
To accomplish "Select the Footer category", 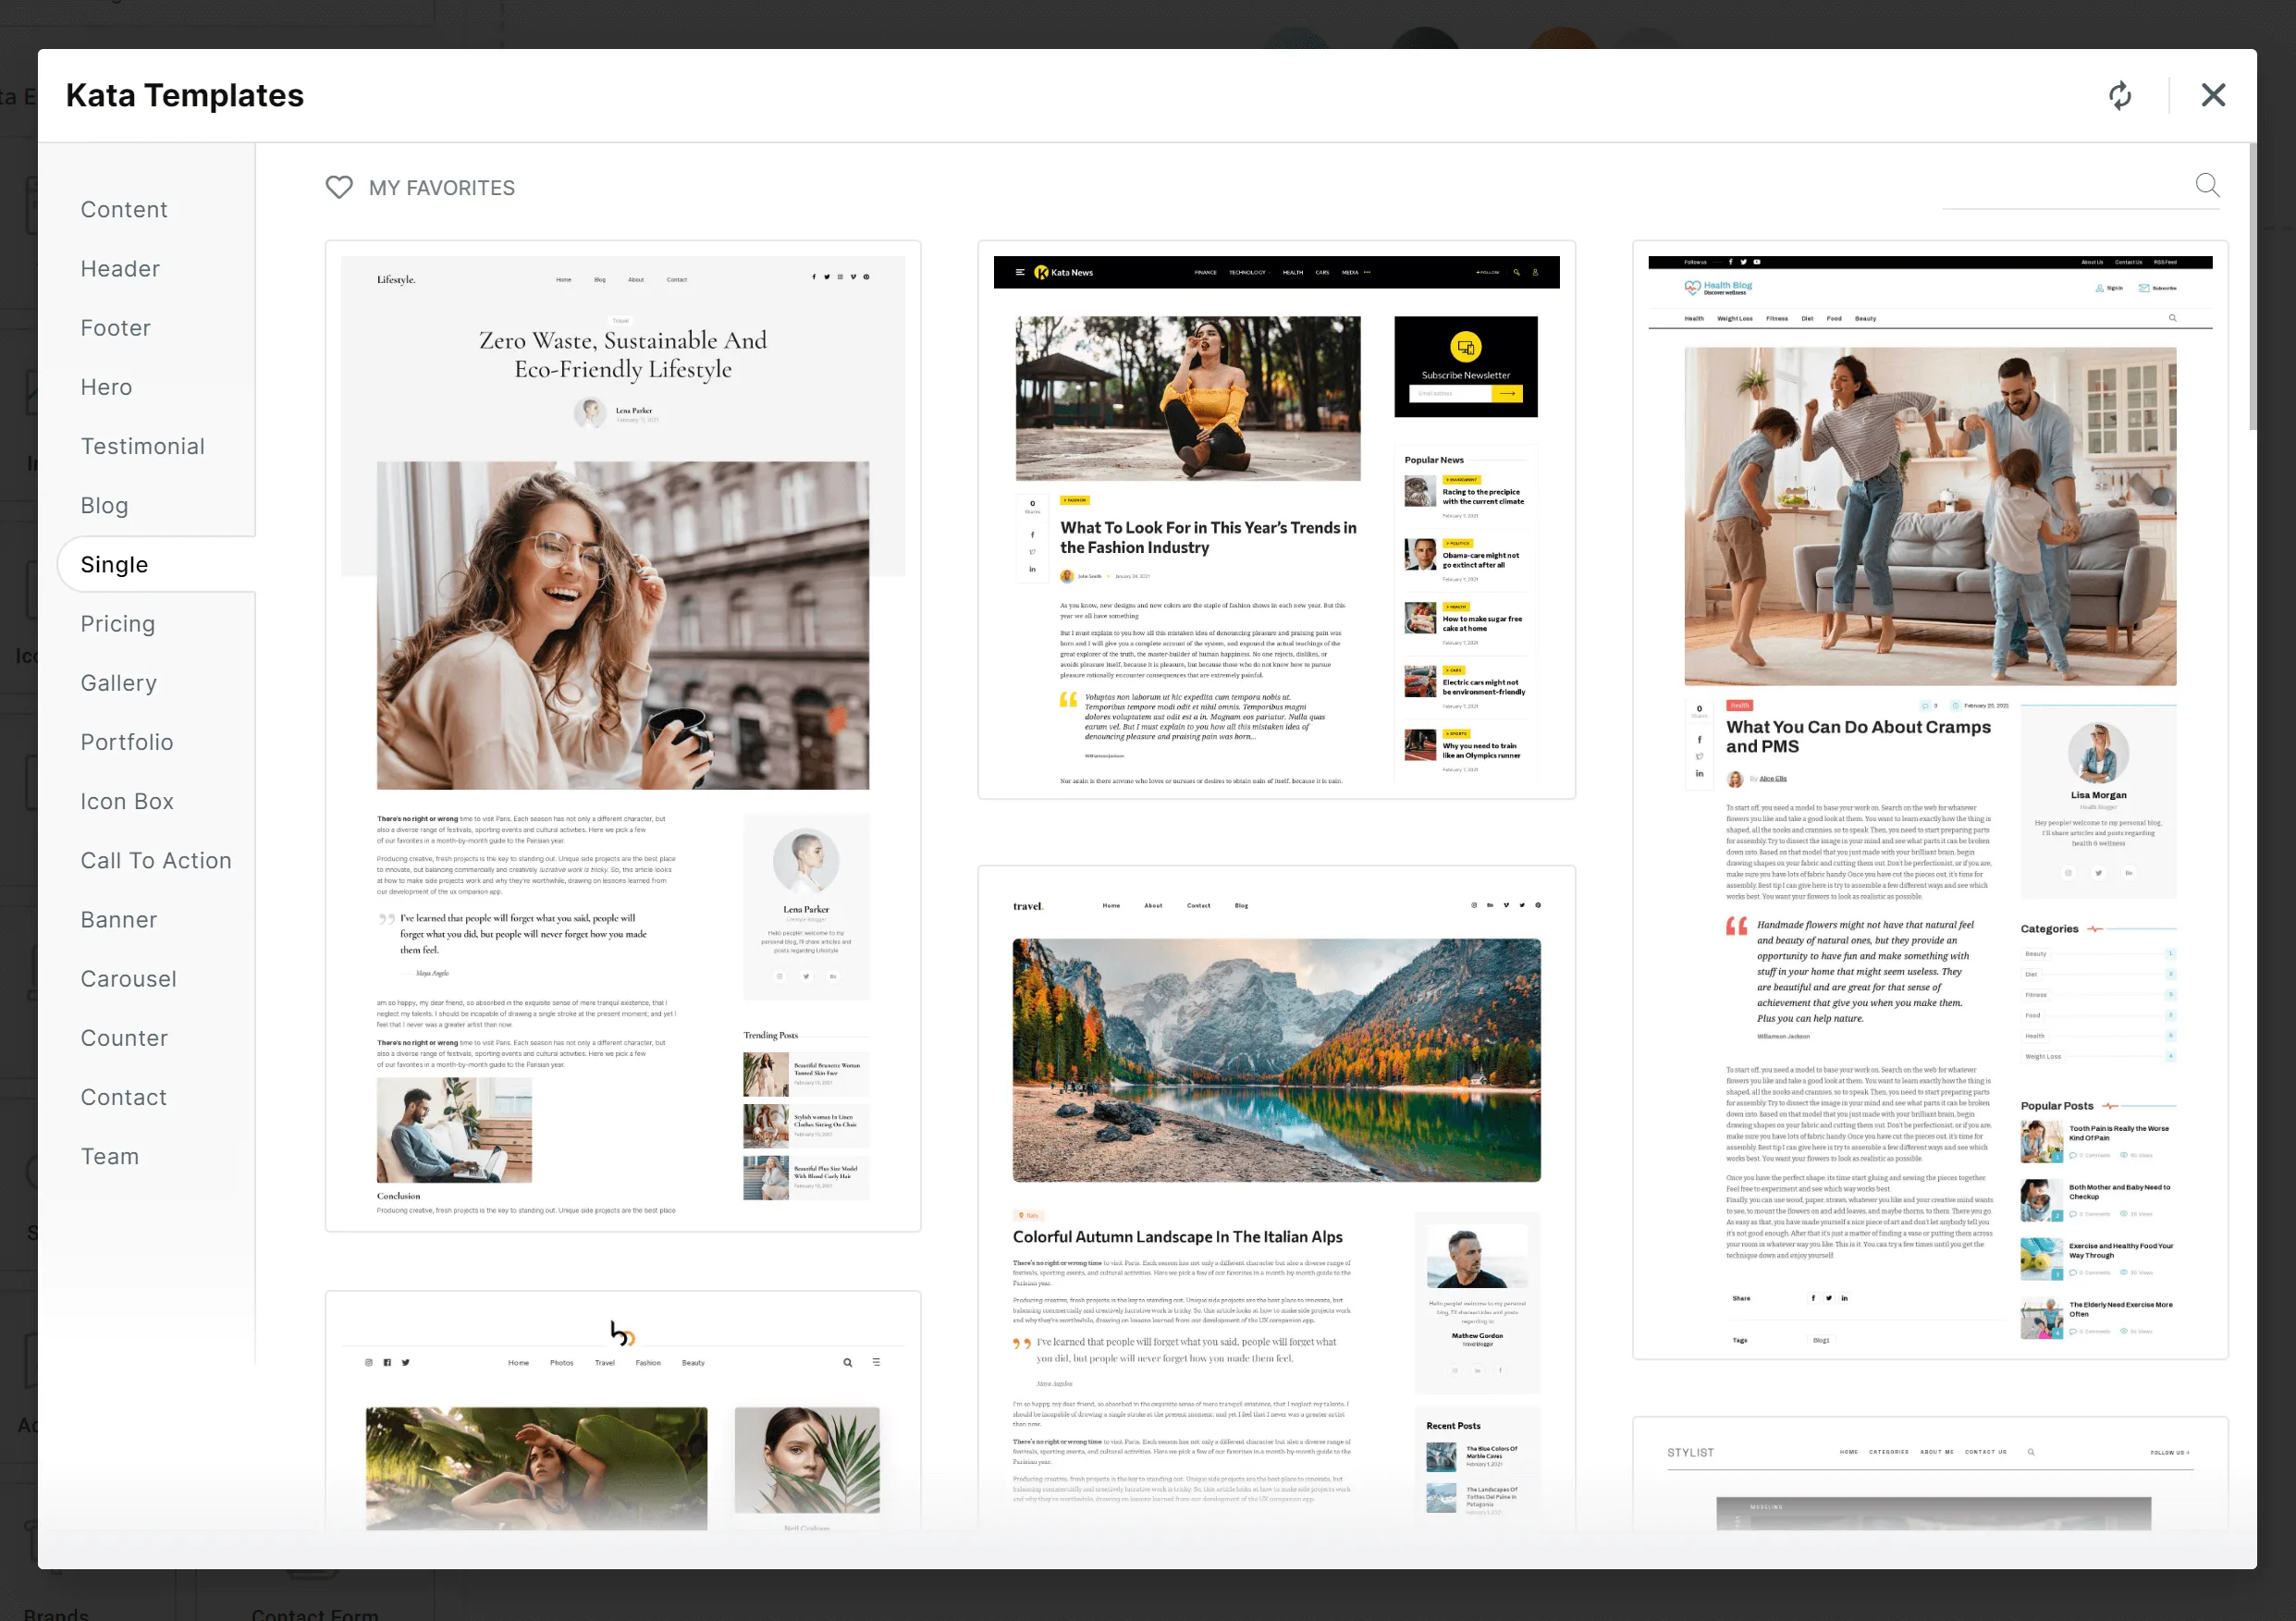I will pyautogui.click(x=116, y=328).
